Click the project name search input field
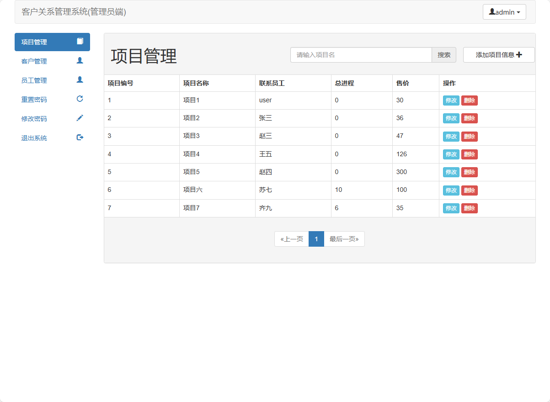The image size is (550, 402). tap(361, 54)
